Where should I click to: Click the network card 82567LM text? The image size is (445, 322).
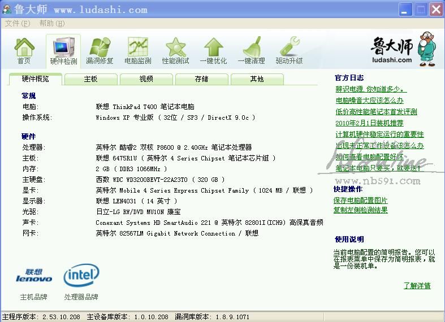point(177,233)
